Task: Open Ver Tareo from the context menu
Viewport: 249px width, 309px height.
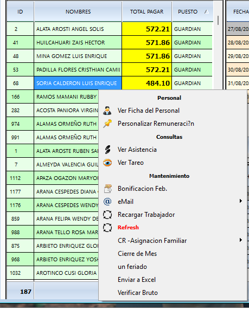Action: (131, 163)
